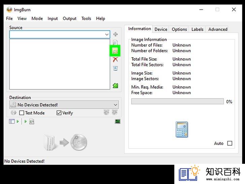Click inside the empty source file list box
The height and width of the screenshot is (184, 245).
coord(60,64)
